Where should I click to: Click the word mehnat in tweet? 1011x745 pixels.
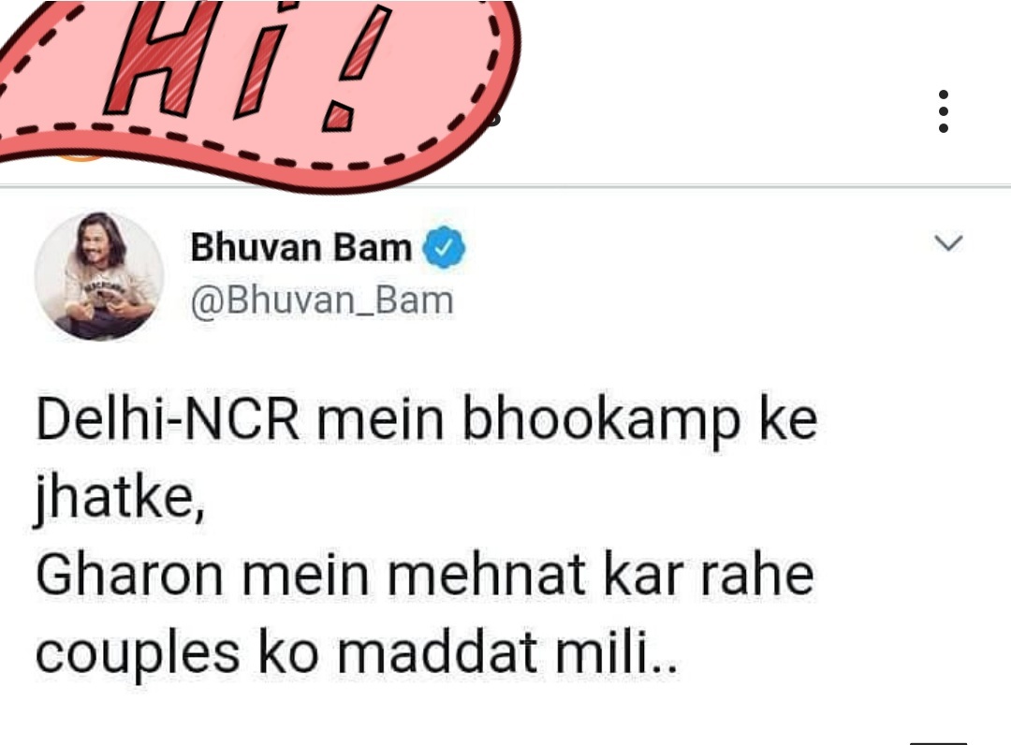(487, 575)
